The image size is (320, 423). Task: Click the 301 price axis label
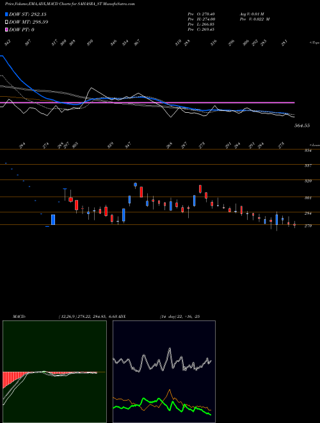[308, 198]
